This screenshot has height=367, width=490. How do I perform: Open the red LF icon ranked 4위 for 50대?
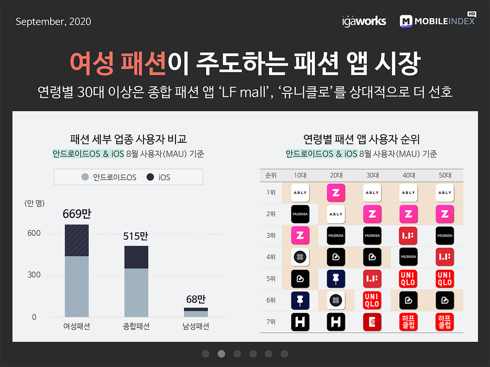445,257
